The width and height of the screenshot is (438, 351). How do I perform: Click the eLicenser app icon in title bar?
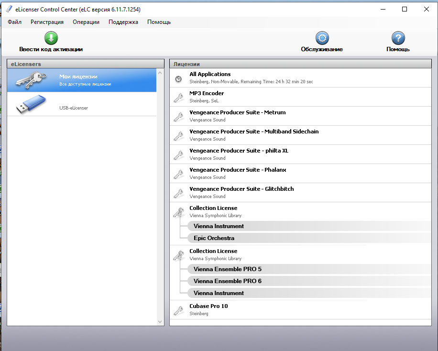coord(9,9)
